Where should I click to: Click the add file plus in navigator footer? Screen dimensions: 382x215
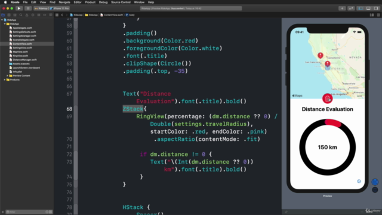point(3,212)
